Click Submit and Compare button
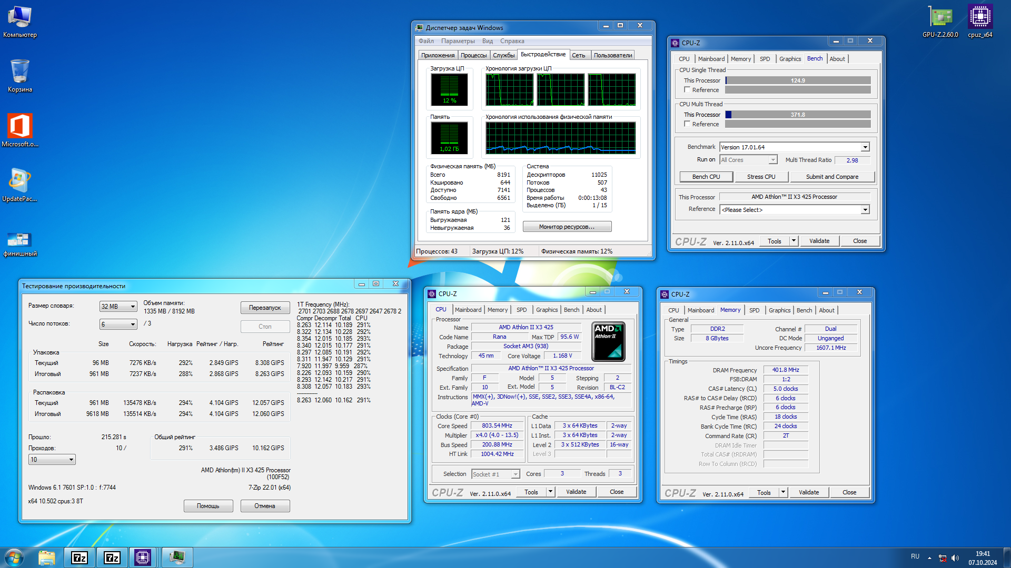 coord(832,177)
